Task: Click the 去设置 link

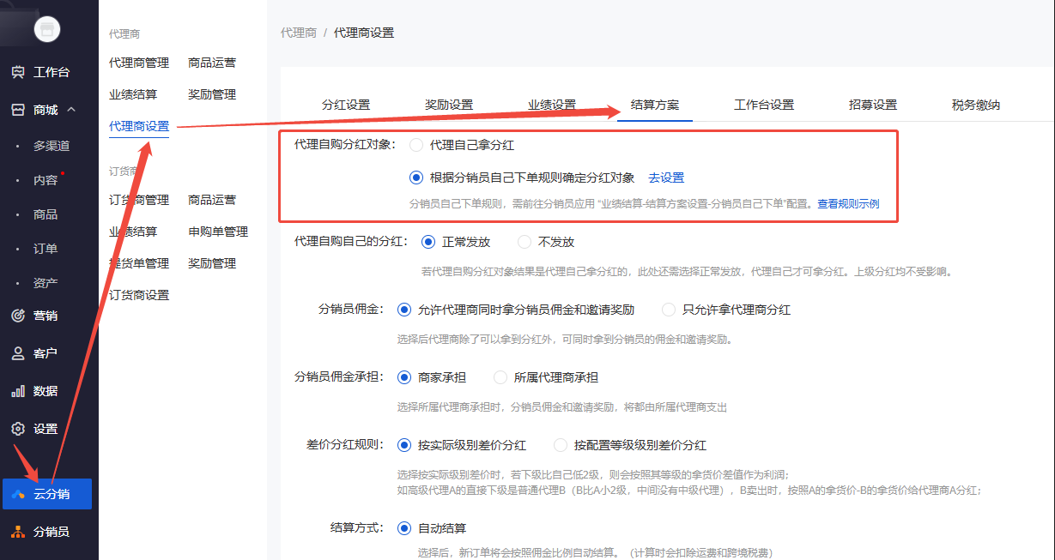Action: 666,178
